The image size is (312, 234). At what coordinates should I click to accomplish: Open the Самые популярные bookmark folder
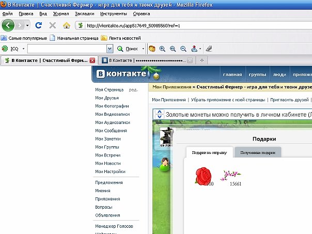tap(24, 38)
